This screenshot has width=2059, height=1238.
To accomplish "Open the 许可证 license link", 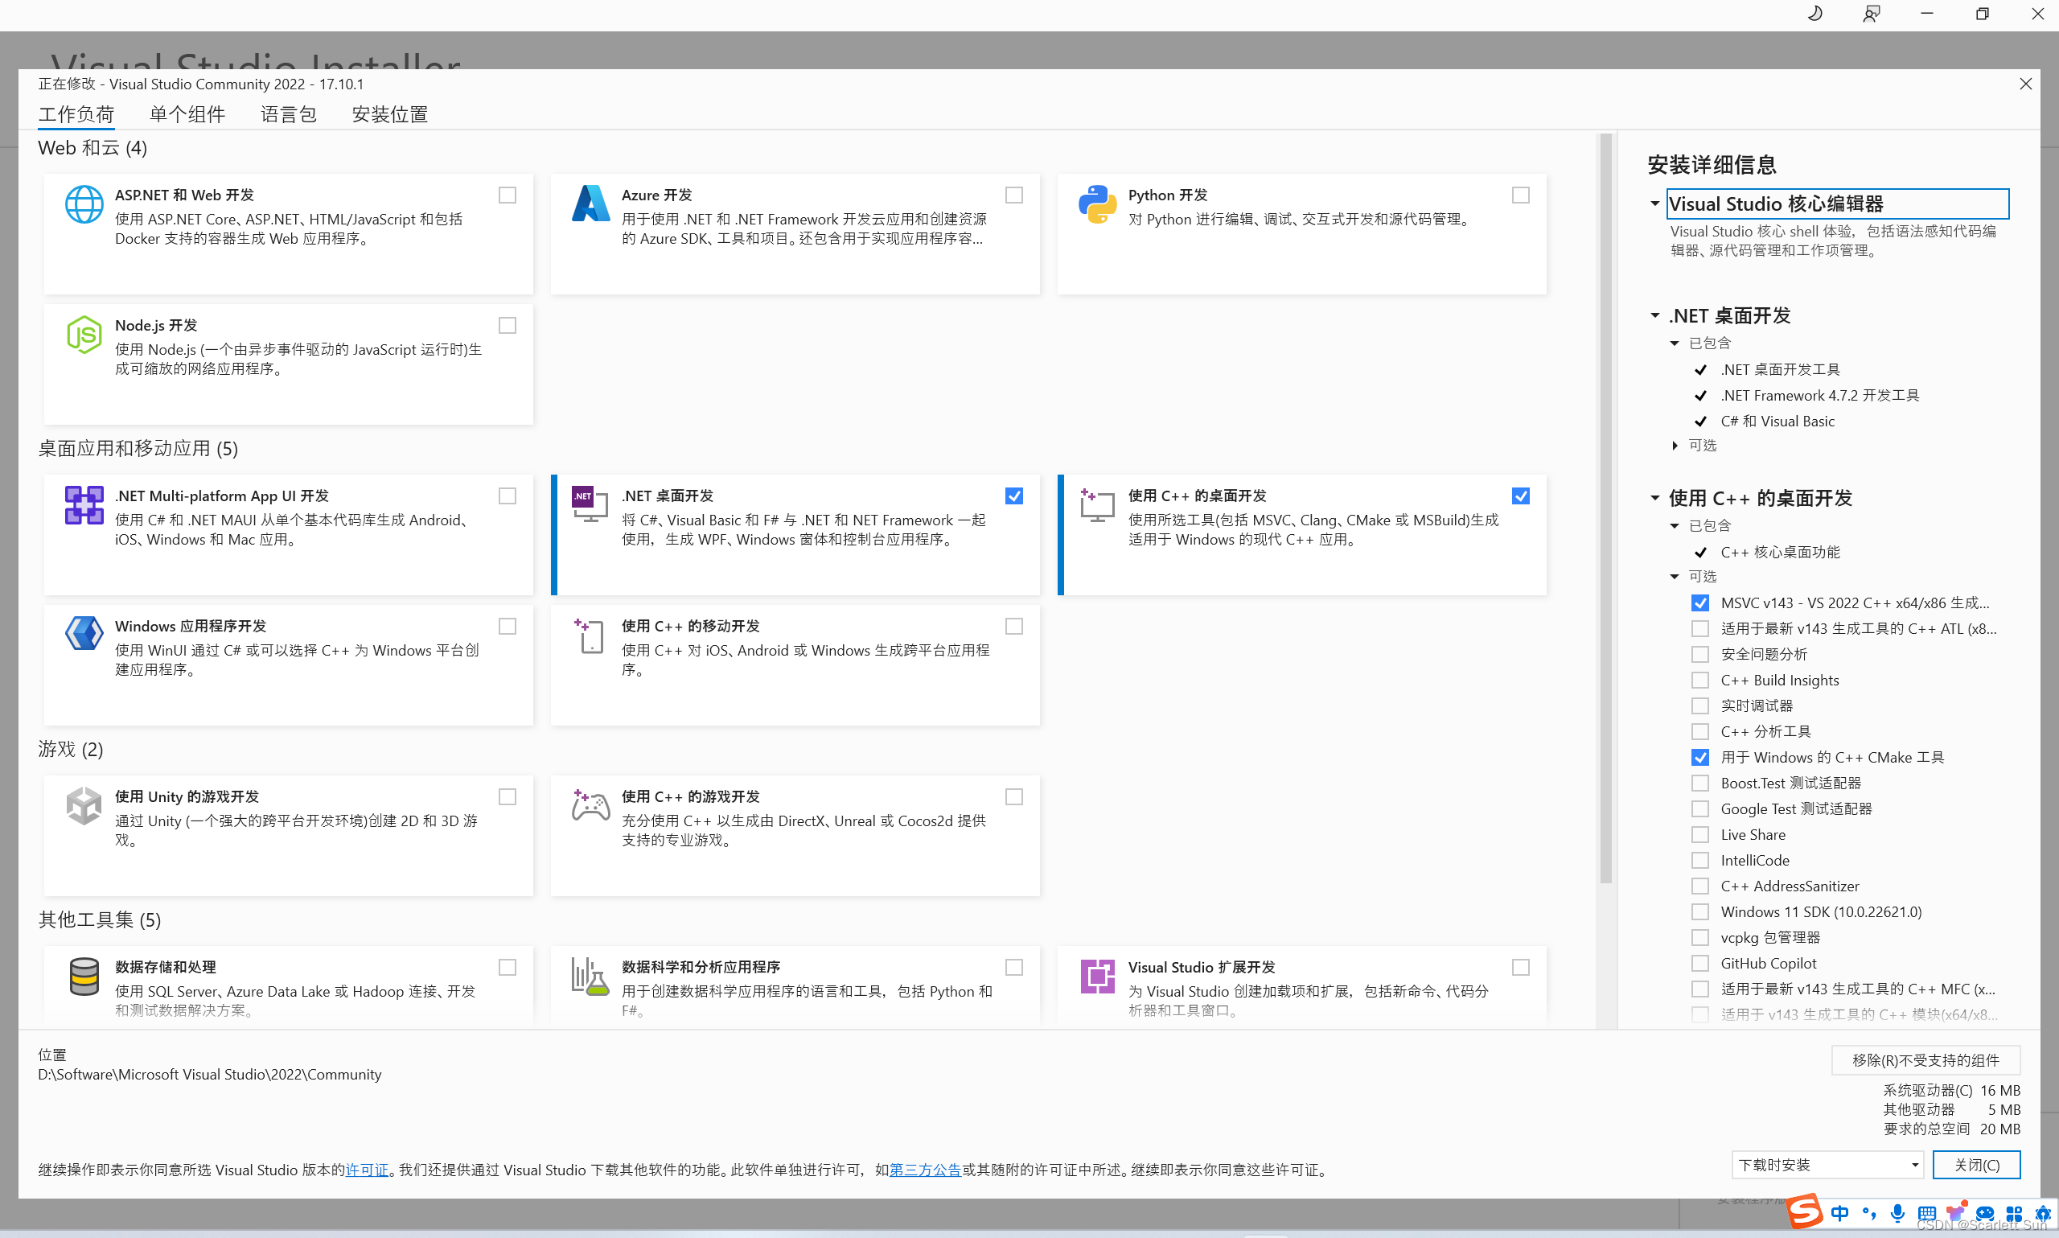I will 367,1170.
